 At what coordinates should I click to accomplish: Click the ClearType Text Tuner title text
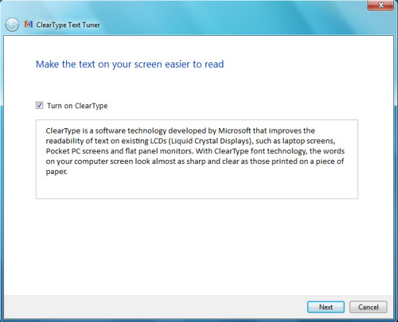(x=68, y=25)
